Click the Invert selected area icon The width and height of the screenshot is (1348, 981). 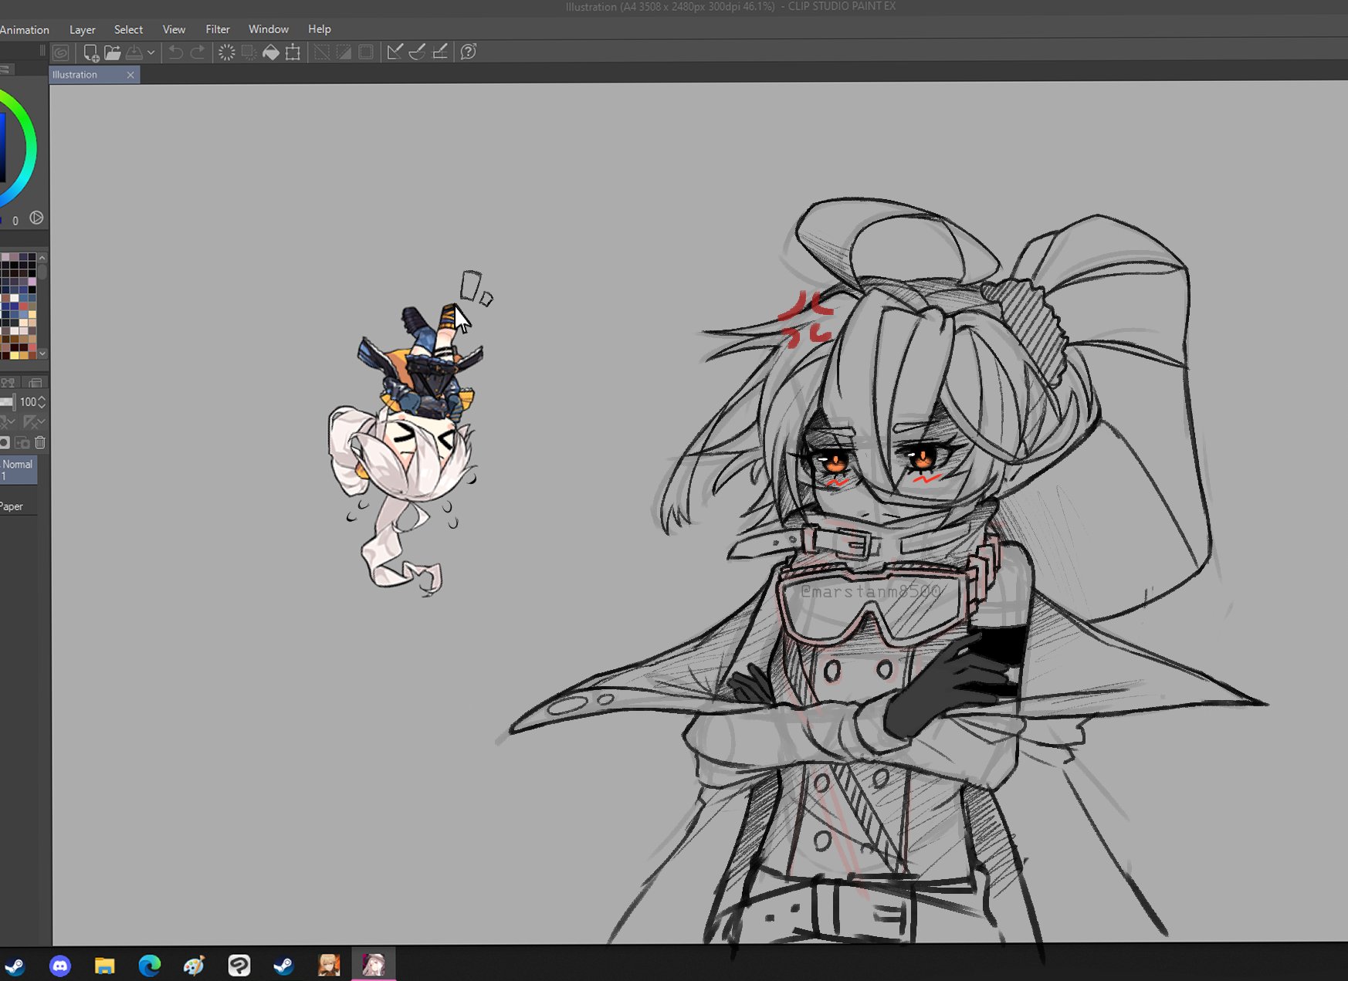344,52
